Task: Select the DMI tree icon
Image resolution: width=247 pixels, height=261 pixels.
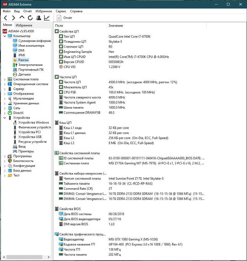Action: 15,50
